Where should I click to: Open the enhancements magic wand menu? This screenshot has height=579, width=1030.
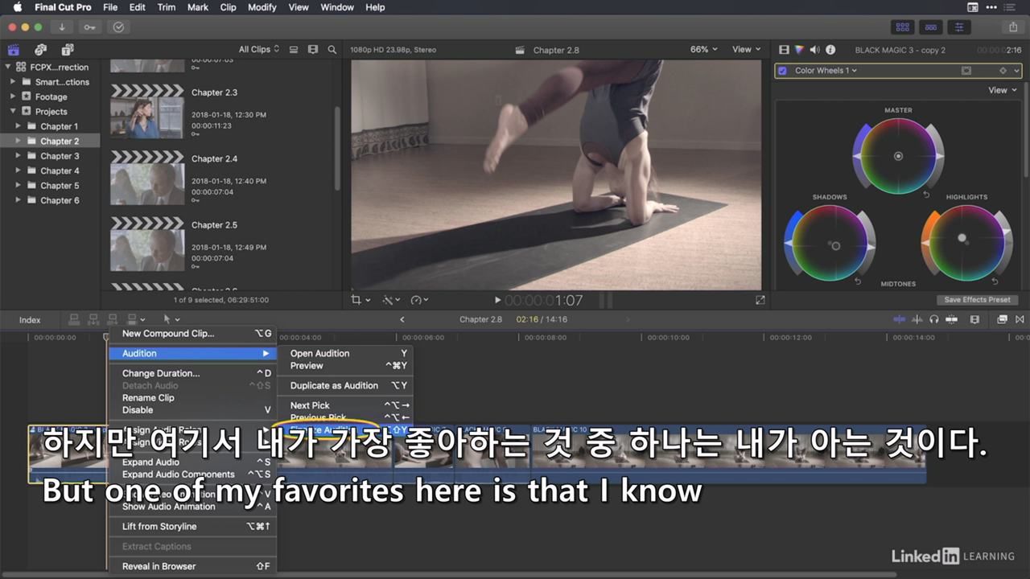click(x=391, y=300)
